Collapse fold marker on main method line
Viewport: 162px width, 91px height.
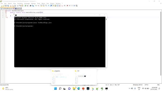coord(6,12)
